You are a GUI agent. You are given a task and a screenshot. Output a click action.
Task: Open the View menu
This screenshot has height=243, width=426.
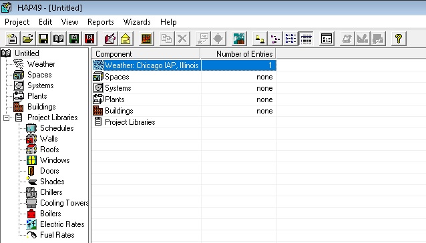click(69, 22)
